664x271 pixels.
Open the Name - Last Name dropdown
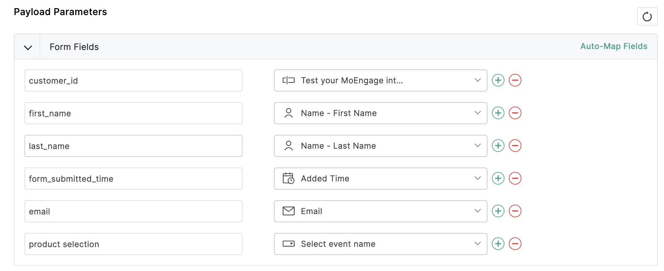pos(380,146)
